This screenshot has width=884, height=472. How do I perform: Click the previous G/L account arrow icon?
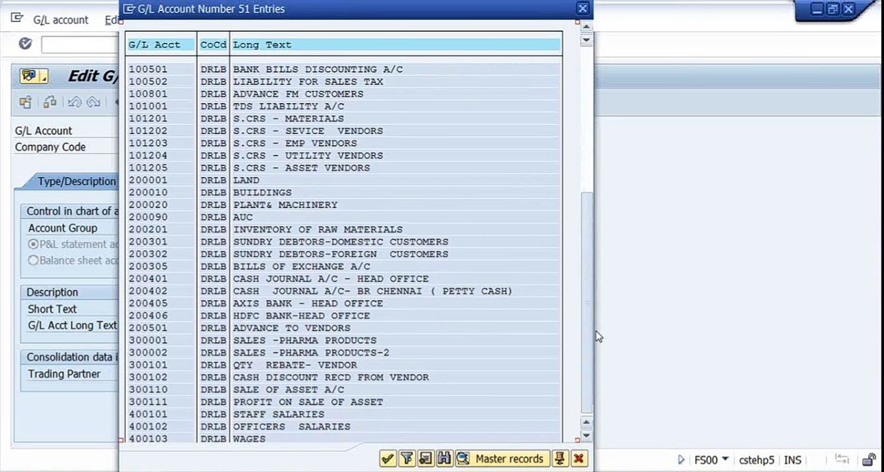click(x=75, y=102)
